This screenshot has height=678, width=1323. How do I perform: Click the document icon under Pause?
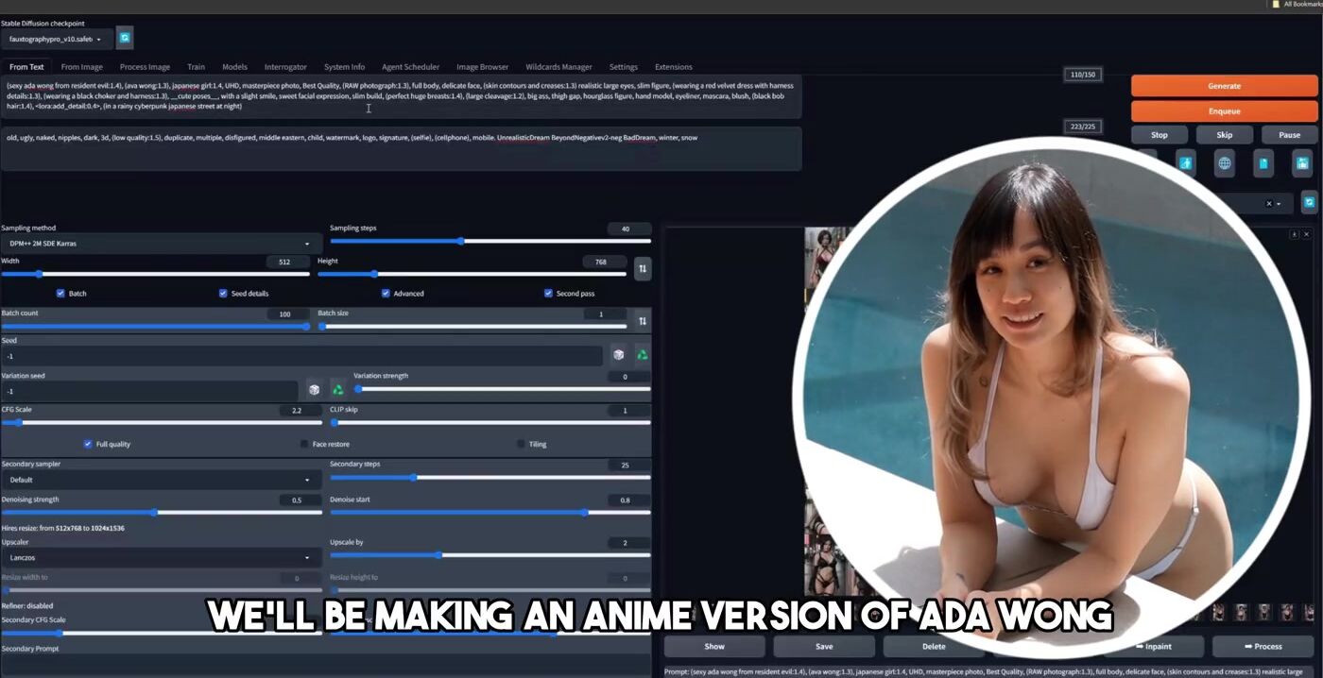1263,163
